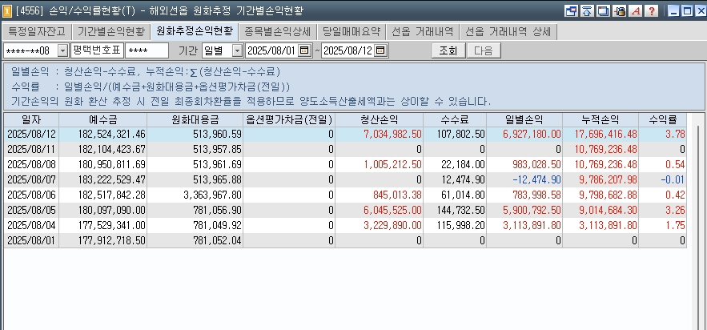The height and width of the screenshot is (330, 707).
Task: Click the 수익률 column header
Action: click(x=663, y=120)
